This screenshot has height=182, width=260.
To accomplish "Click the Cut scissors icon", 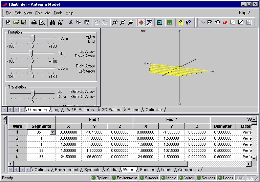I will coord(71,22).
